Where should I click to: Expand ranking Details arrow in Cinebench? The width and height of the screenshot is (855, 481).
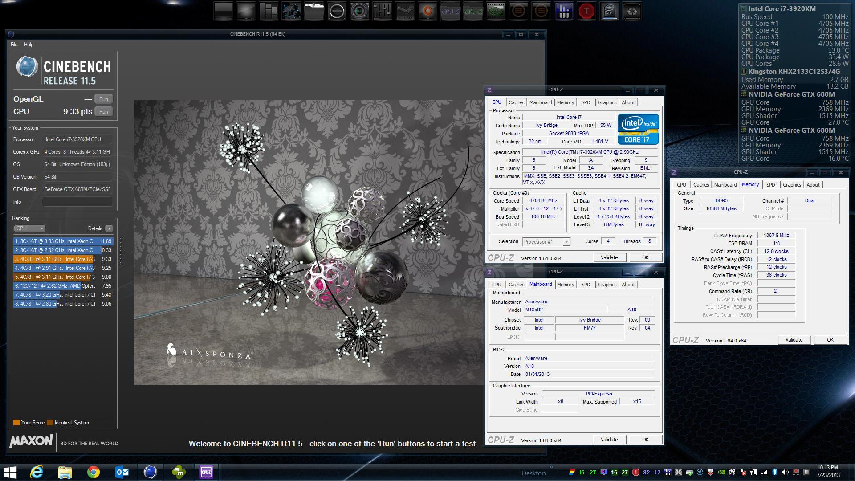point(109,228)
